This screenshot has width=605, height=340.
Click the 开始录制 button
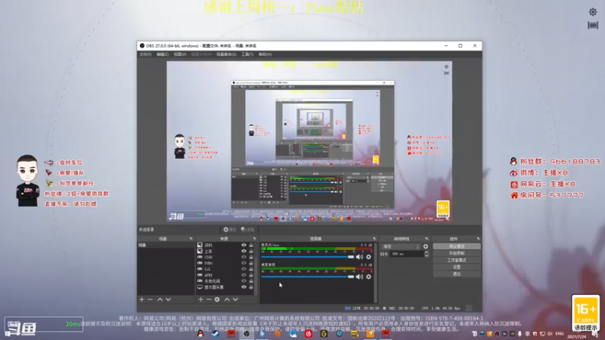(x=457, y=253)
